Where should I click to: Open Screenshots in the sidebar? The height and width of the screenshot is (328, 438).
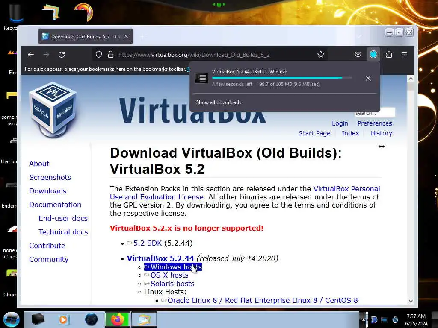[50, 177]
